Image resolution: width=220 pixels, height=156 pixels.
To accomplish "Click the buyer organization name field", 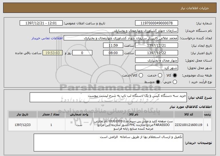I will 114,31.
